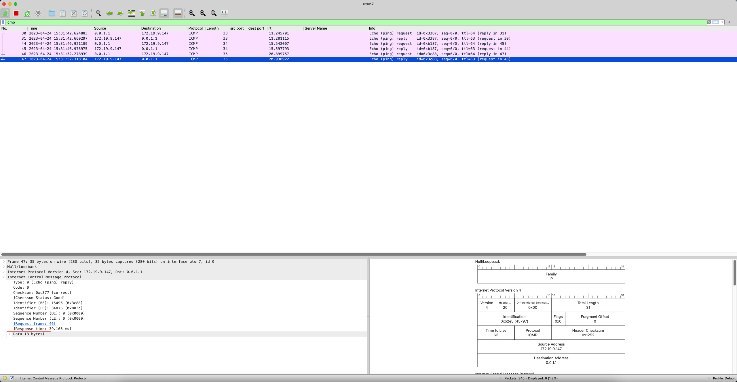Expand Internet Protocol Version 4 node
The width and height of the screenshot is (737, 382).
click(4, 272)
